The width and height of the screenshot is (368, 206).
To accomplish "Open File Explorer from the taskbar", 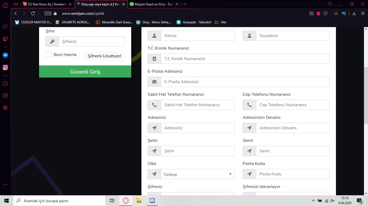I will click(139, 201).
